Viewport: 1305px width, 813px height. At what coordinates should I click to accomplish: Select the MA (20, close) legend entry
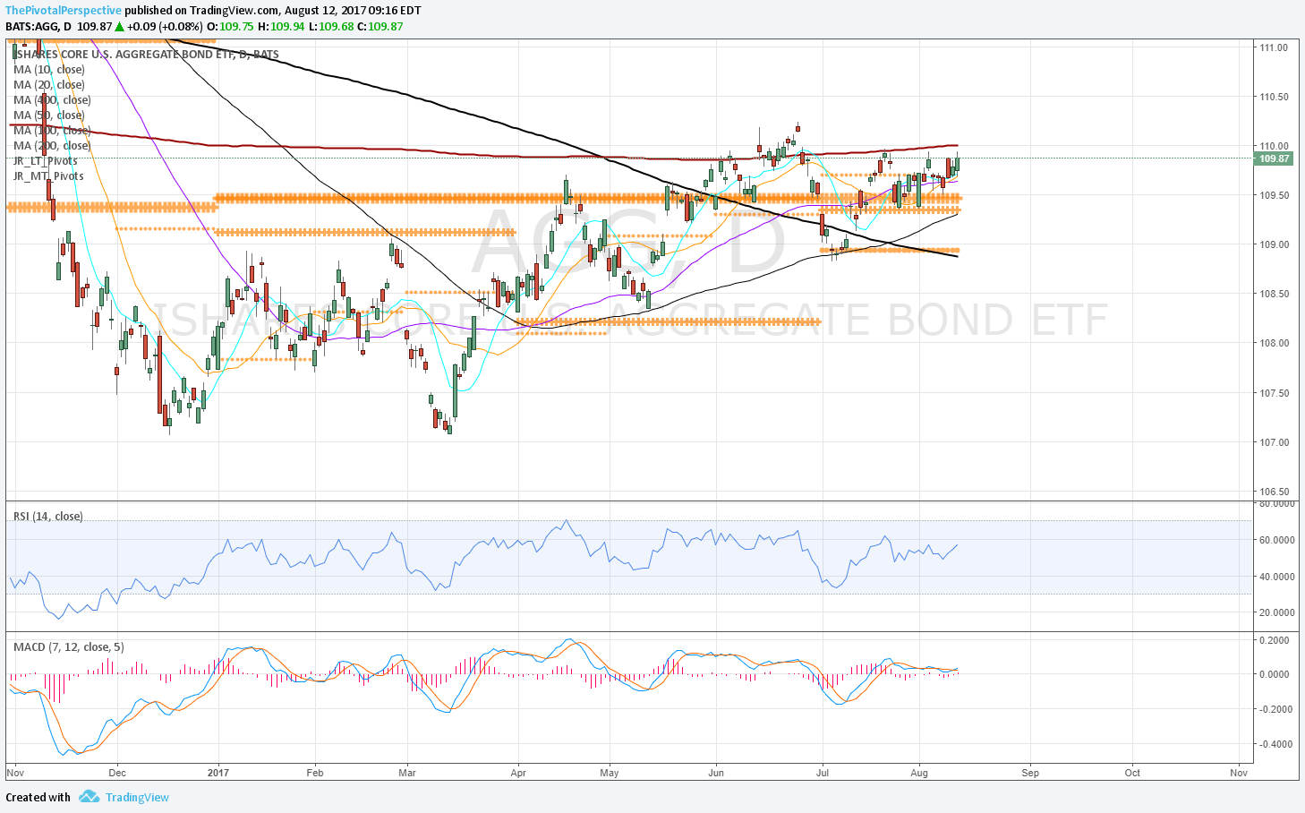click(x=49, y=85)
